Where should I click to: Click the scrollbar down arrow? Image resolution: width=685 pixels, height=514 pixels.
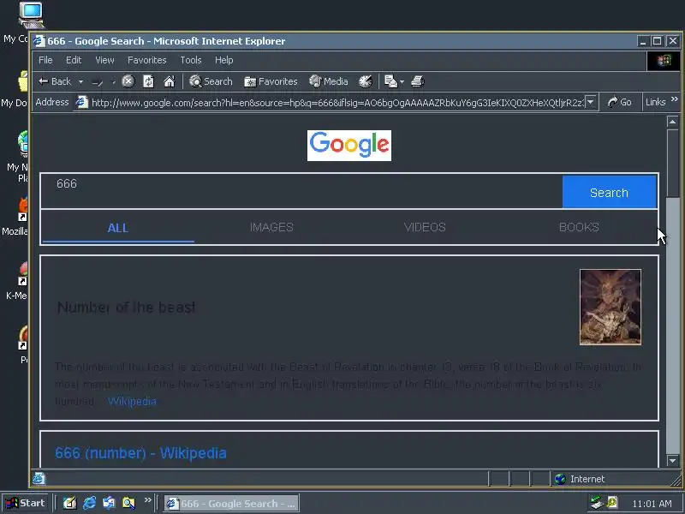pos(673,460)
